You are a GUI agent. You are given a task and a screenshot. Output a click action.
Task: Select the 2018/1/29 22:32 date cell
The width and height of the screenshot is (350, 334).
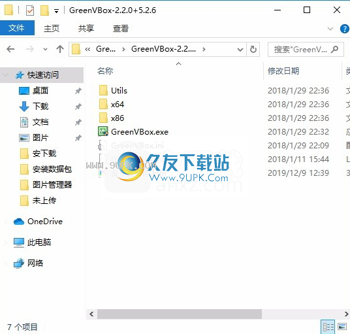298,132
